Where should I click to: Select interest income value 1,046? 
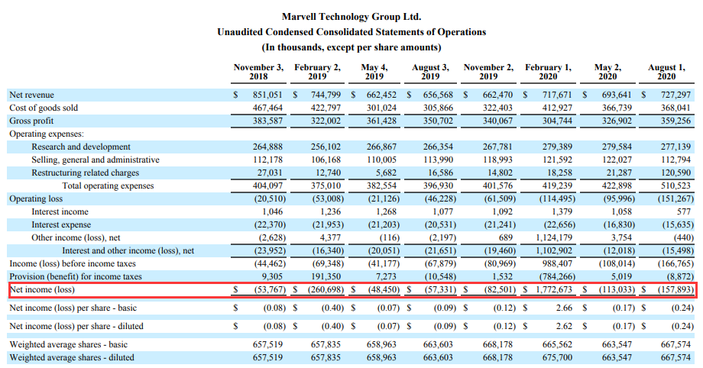click(273, 212)
